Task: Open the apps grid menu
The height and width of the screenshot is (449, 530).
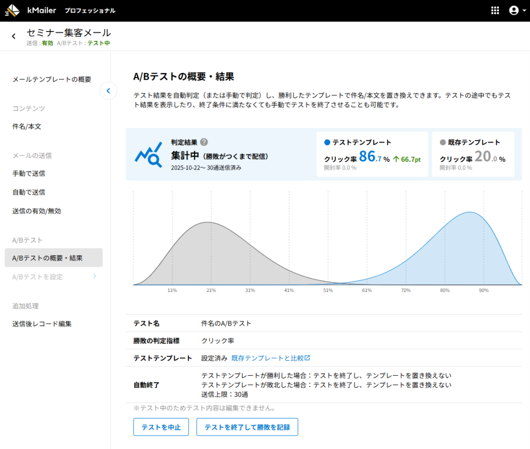Action: click(x=495, y=10)
